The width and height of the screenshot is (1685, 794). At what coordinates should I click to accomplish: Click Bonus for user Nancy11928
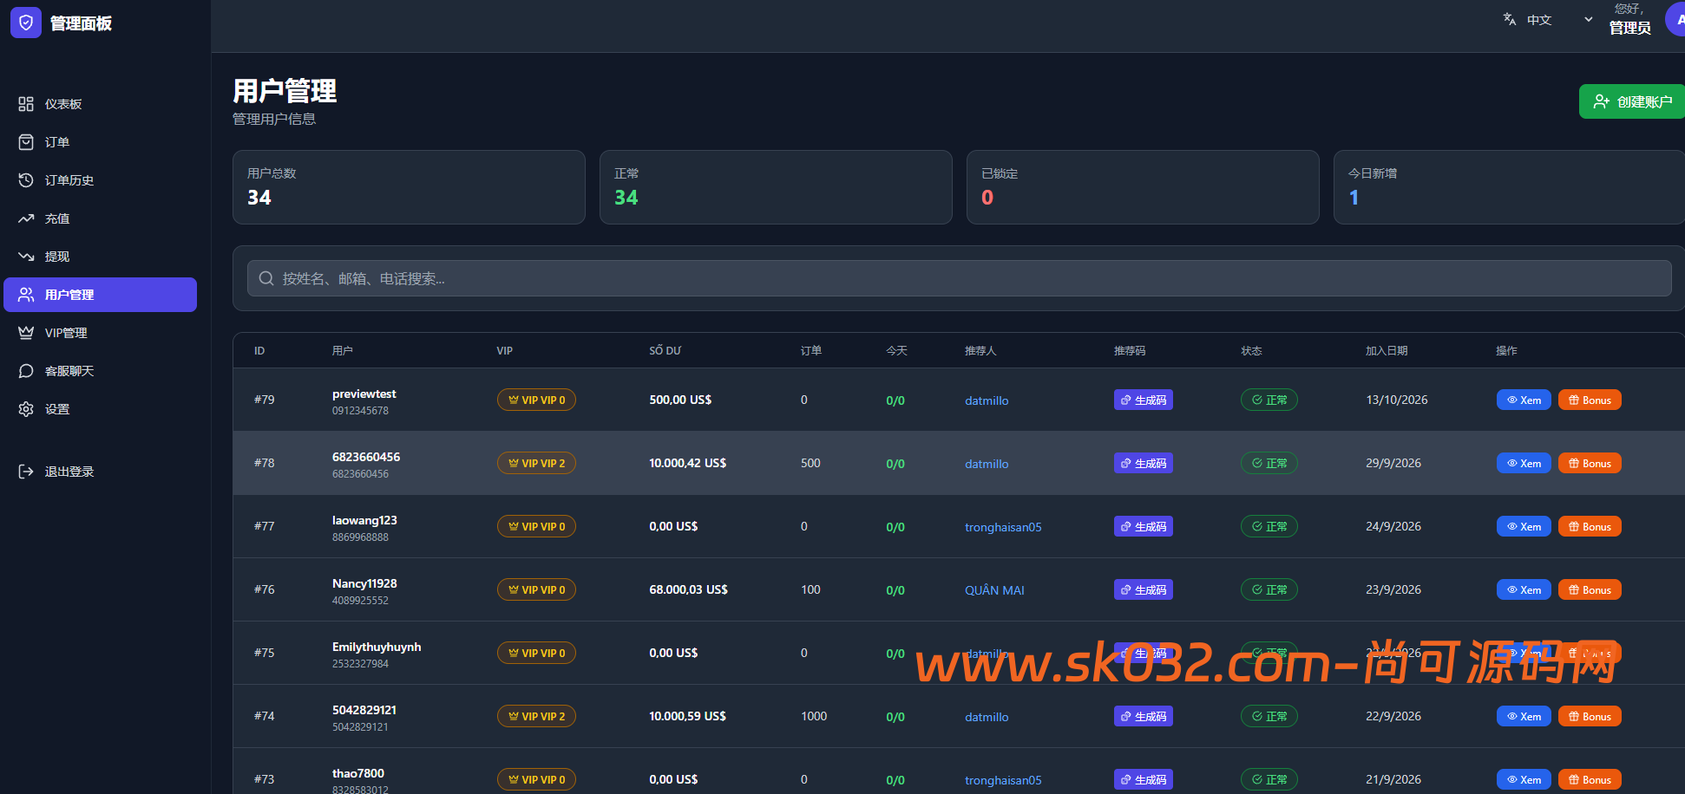tap(1590, 589)
